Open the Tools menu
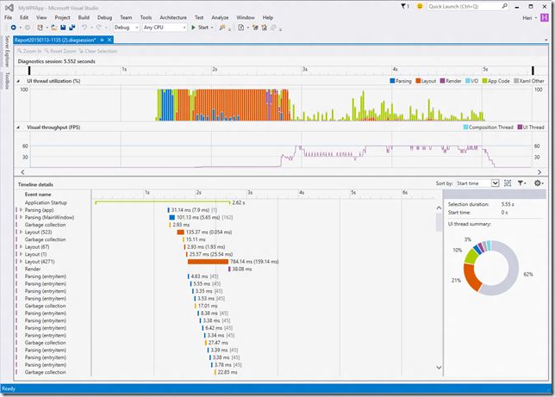Image resolution: width=555 pixels, height=397 pixels. coord(146,17)
